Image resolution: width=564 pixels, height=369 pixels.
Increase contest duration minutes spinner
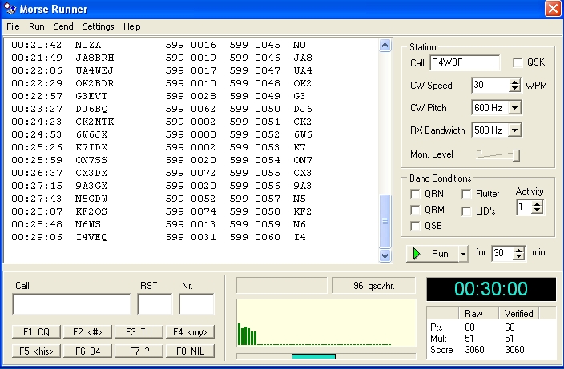[519, 249]
